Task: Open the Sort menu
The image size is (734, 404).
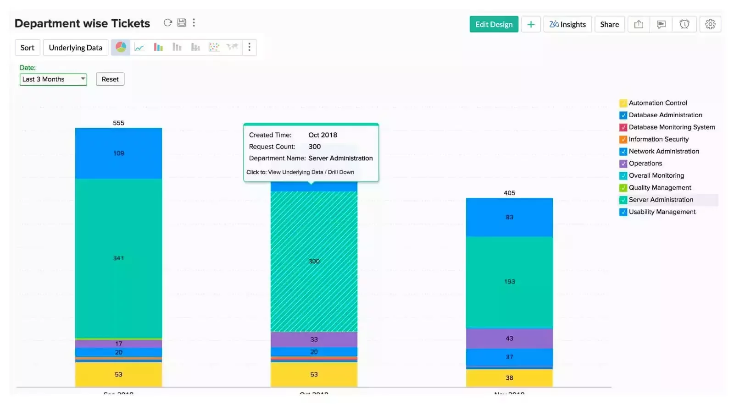Action: tap(28, 48)
